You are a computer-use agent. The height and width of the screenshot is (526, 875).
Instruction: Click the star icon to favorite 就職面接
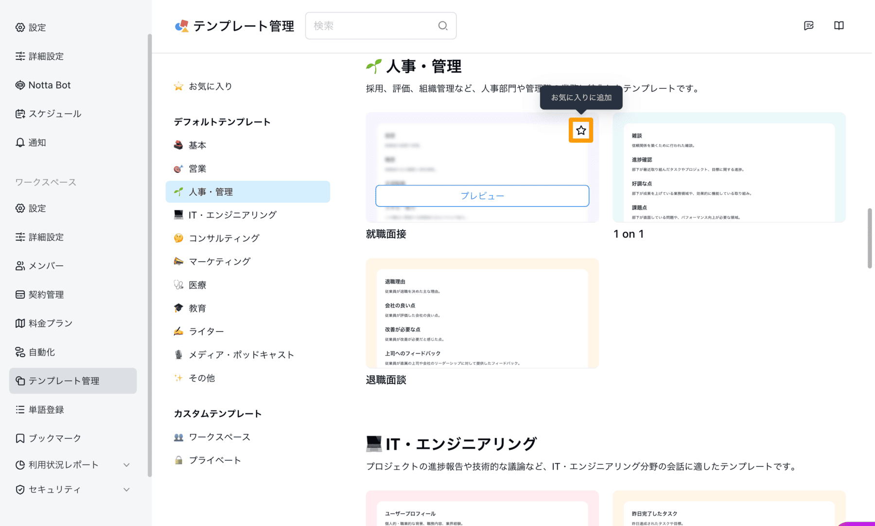pyautogui.click(x=581, y=130)
